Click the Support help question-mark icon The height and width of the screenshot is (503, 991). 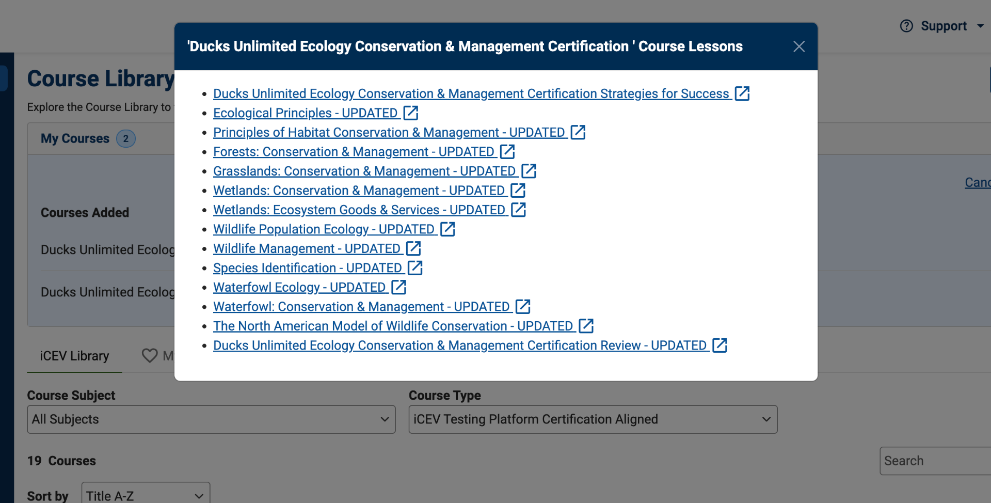(906, 26)
